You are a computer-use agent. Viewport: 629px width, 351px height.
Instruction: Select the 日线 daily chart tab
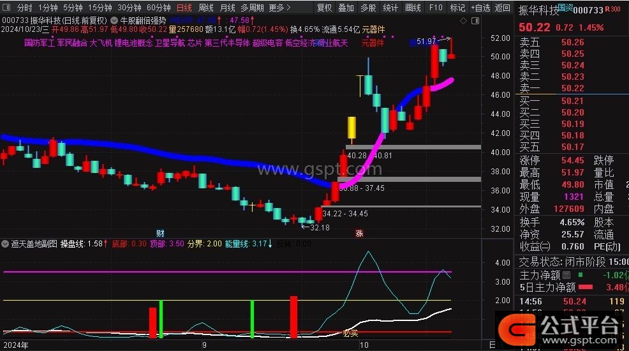click(184, 8)
